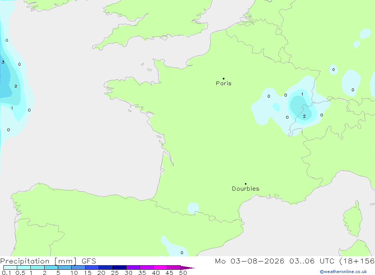Click the '03..06 UTC' time range text
This screenshot has width=375, height=275.
[312, 261]
